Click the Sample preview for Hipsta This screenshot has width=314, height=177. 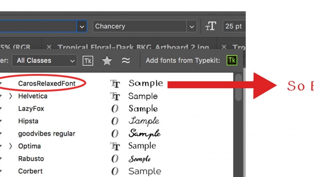click(144, 121)
